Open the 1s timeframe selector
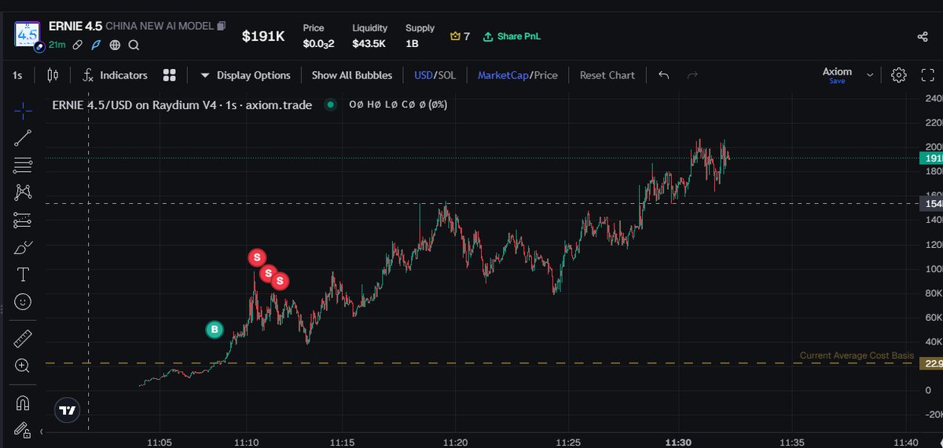This screenshot has height=448, width=943. [17, 75]
